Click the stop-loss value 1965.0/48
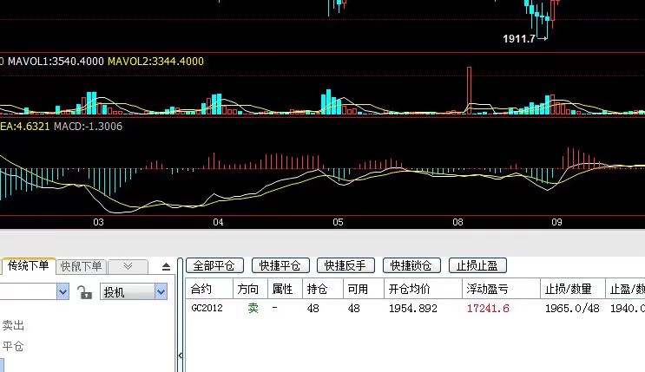Screen dimensions: 645x372 (x=572, y=309)
